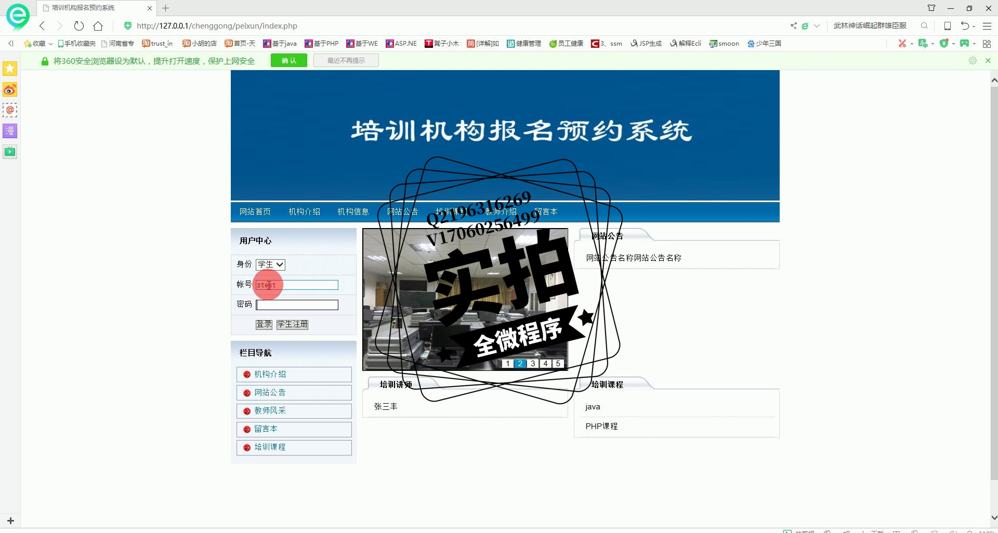The image size is (998, 533).
Task: Confirm default browser with 确认 button
Action: 289,61
